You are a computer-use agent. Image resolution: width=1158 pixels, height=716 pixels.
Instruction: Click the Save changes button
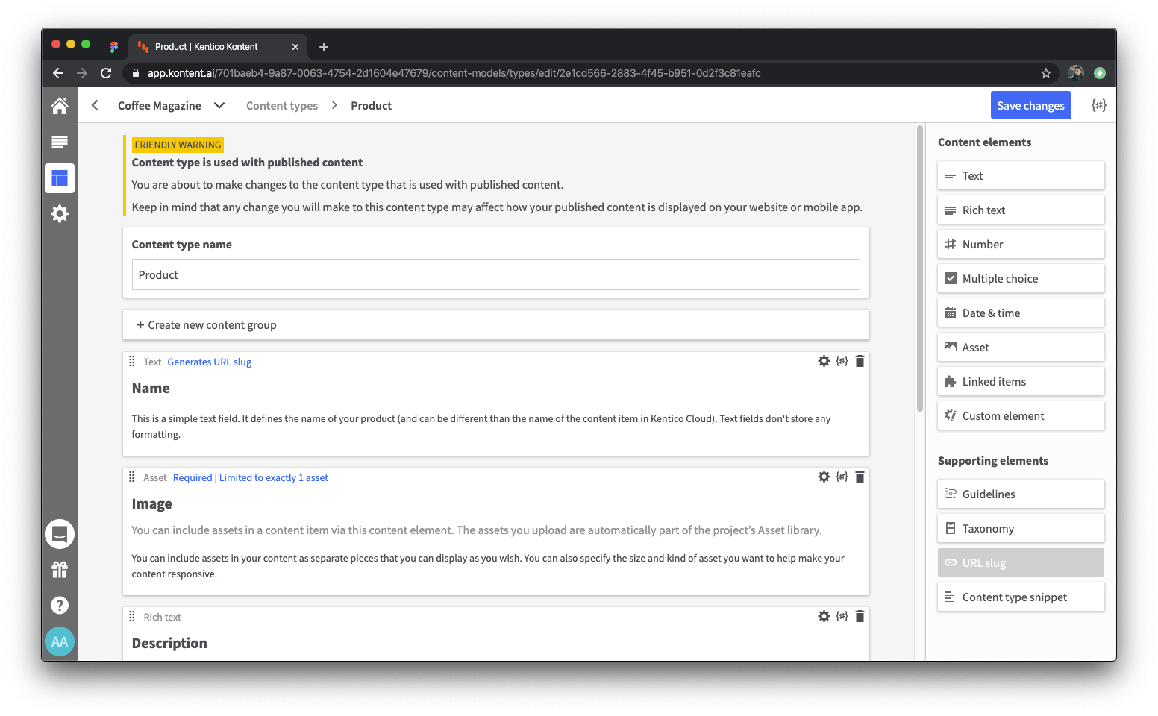pos(1030,105)
